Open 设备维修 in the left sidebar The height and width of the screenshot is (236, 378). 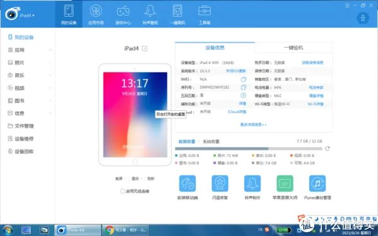21,138
